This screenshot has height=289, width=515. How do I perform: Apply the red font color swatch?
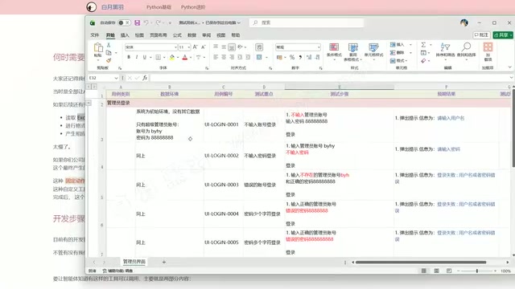(x=185, y=57)
